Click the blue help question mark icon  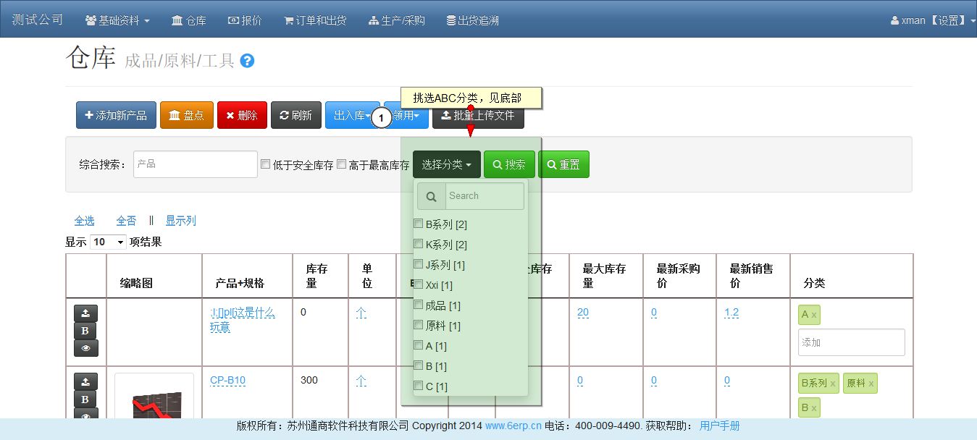[x=247, y=61]
